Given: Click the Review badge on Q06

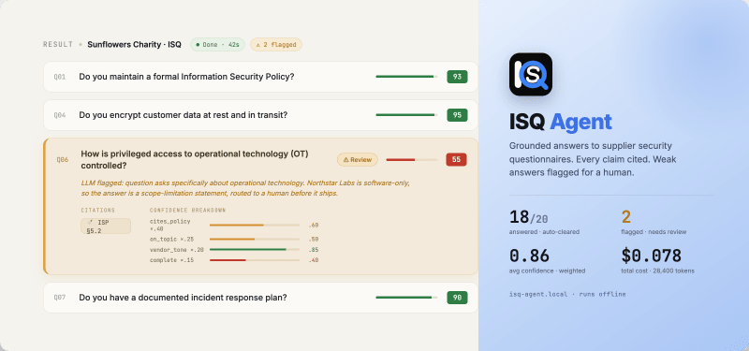Looking at the screenshot, I should tap(358, 159).
